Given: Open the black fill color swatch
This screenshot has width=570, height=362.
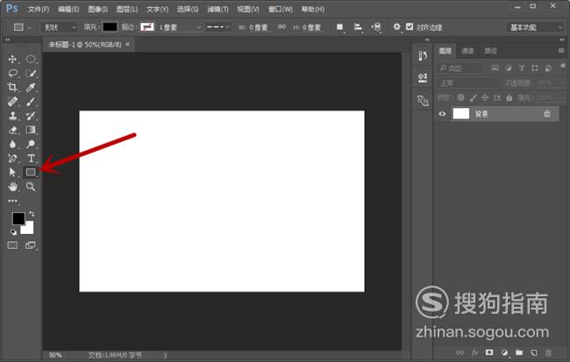Looking at the screenshot, I should (110, 27).
